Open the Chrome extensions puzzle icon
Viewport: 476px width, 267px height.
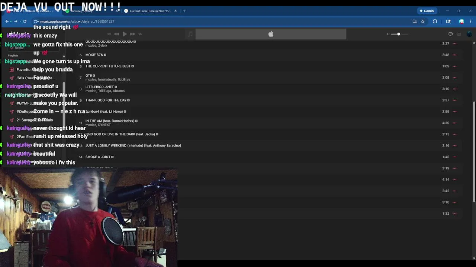[435, 22]
